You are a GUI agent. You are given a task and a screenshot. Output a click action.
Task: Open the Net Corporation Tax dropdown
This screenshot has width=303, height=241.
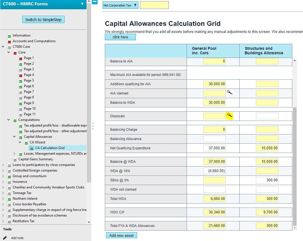[x=120, y=5]
